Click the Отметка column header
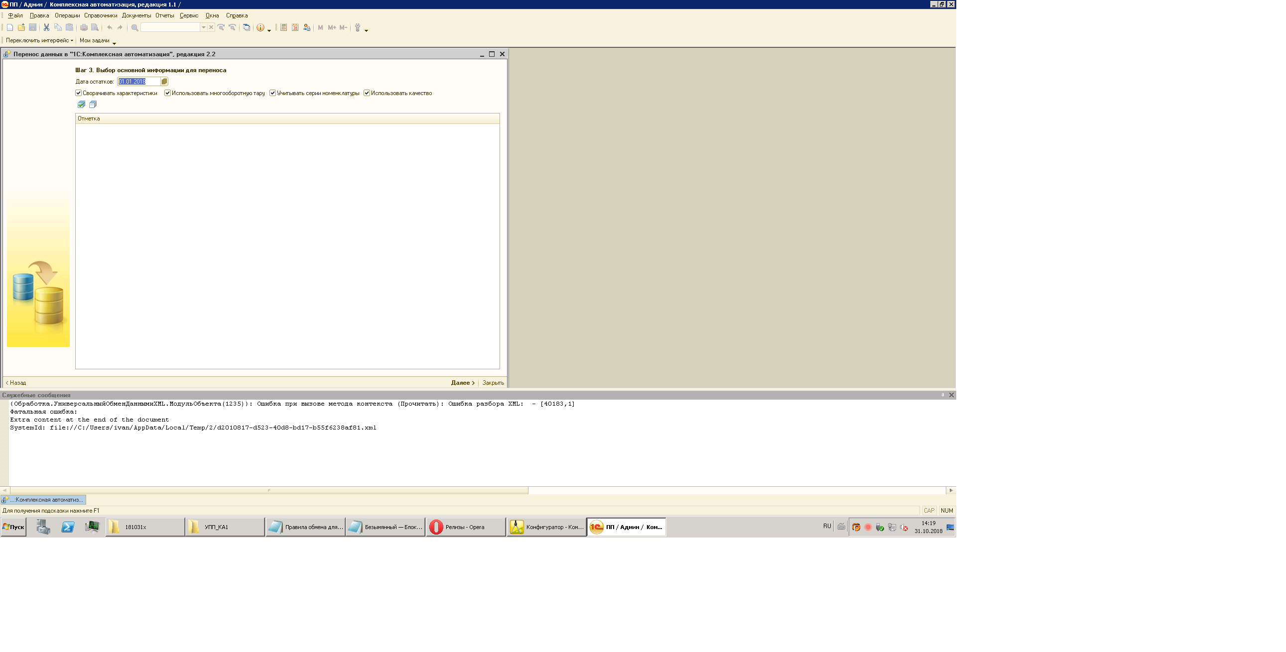The width and height of the screenshot is (1286, 652). click(x=287, y=118)
